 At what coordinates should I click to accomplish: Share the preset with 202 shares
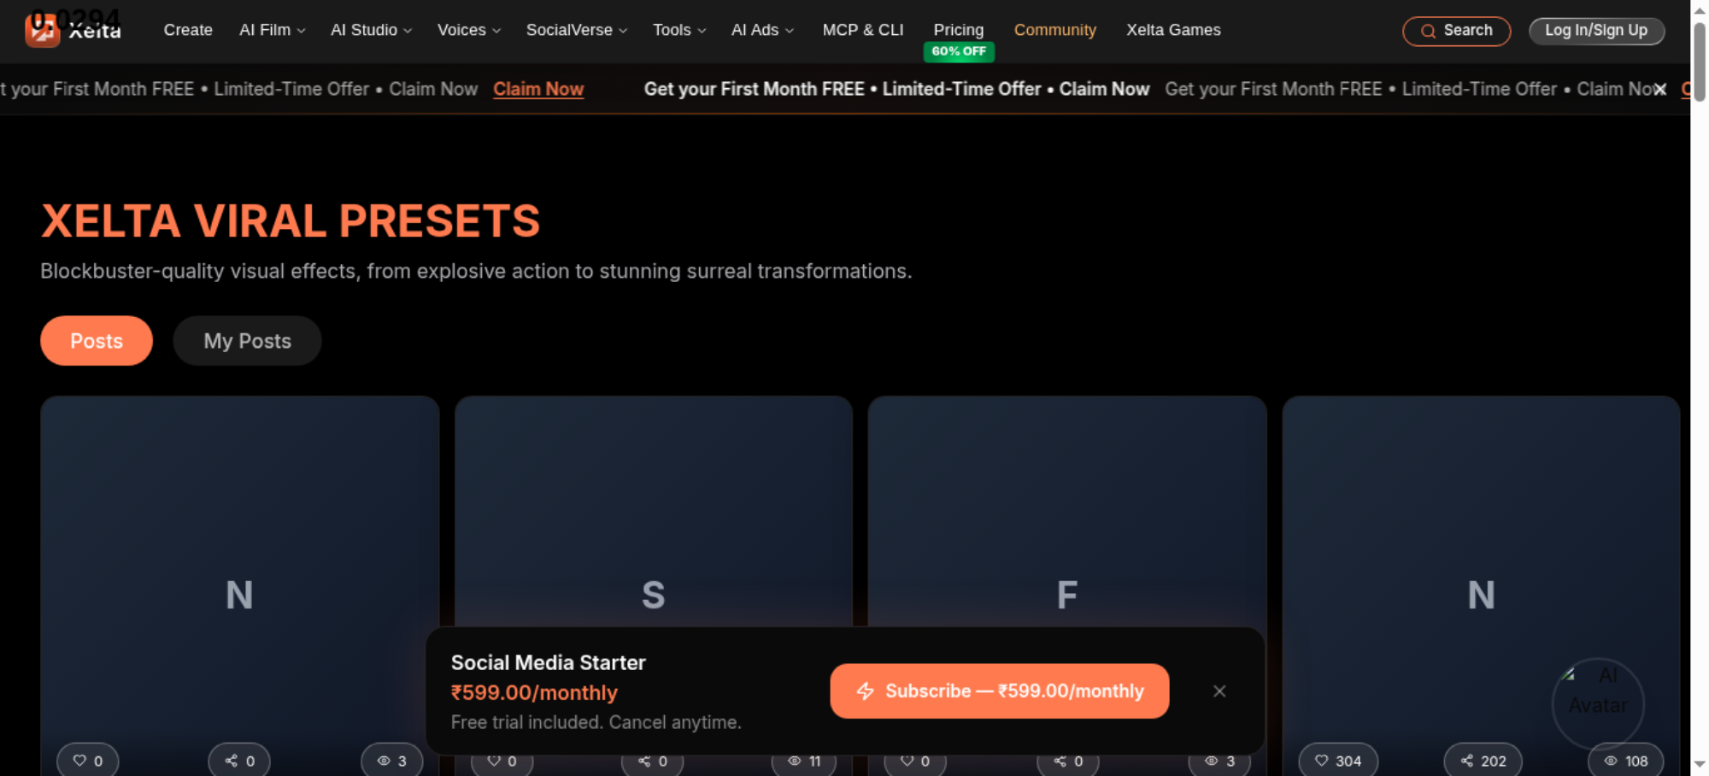(1483, 761)
